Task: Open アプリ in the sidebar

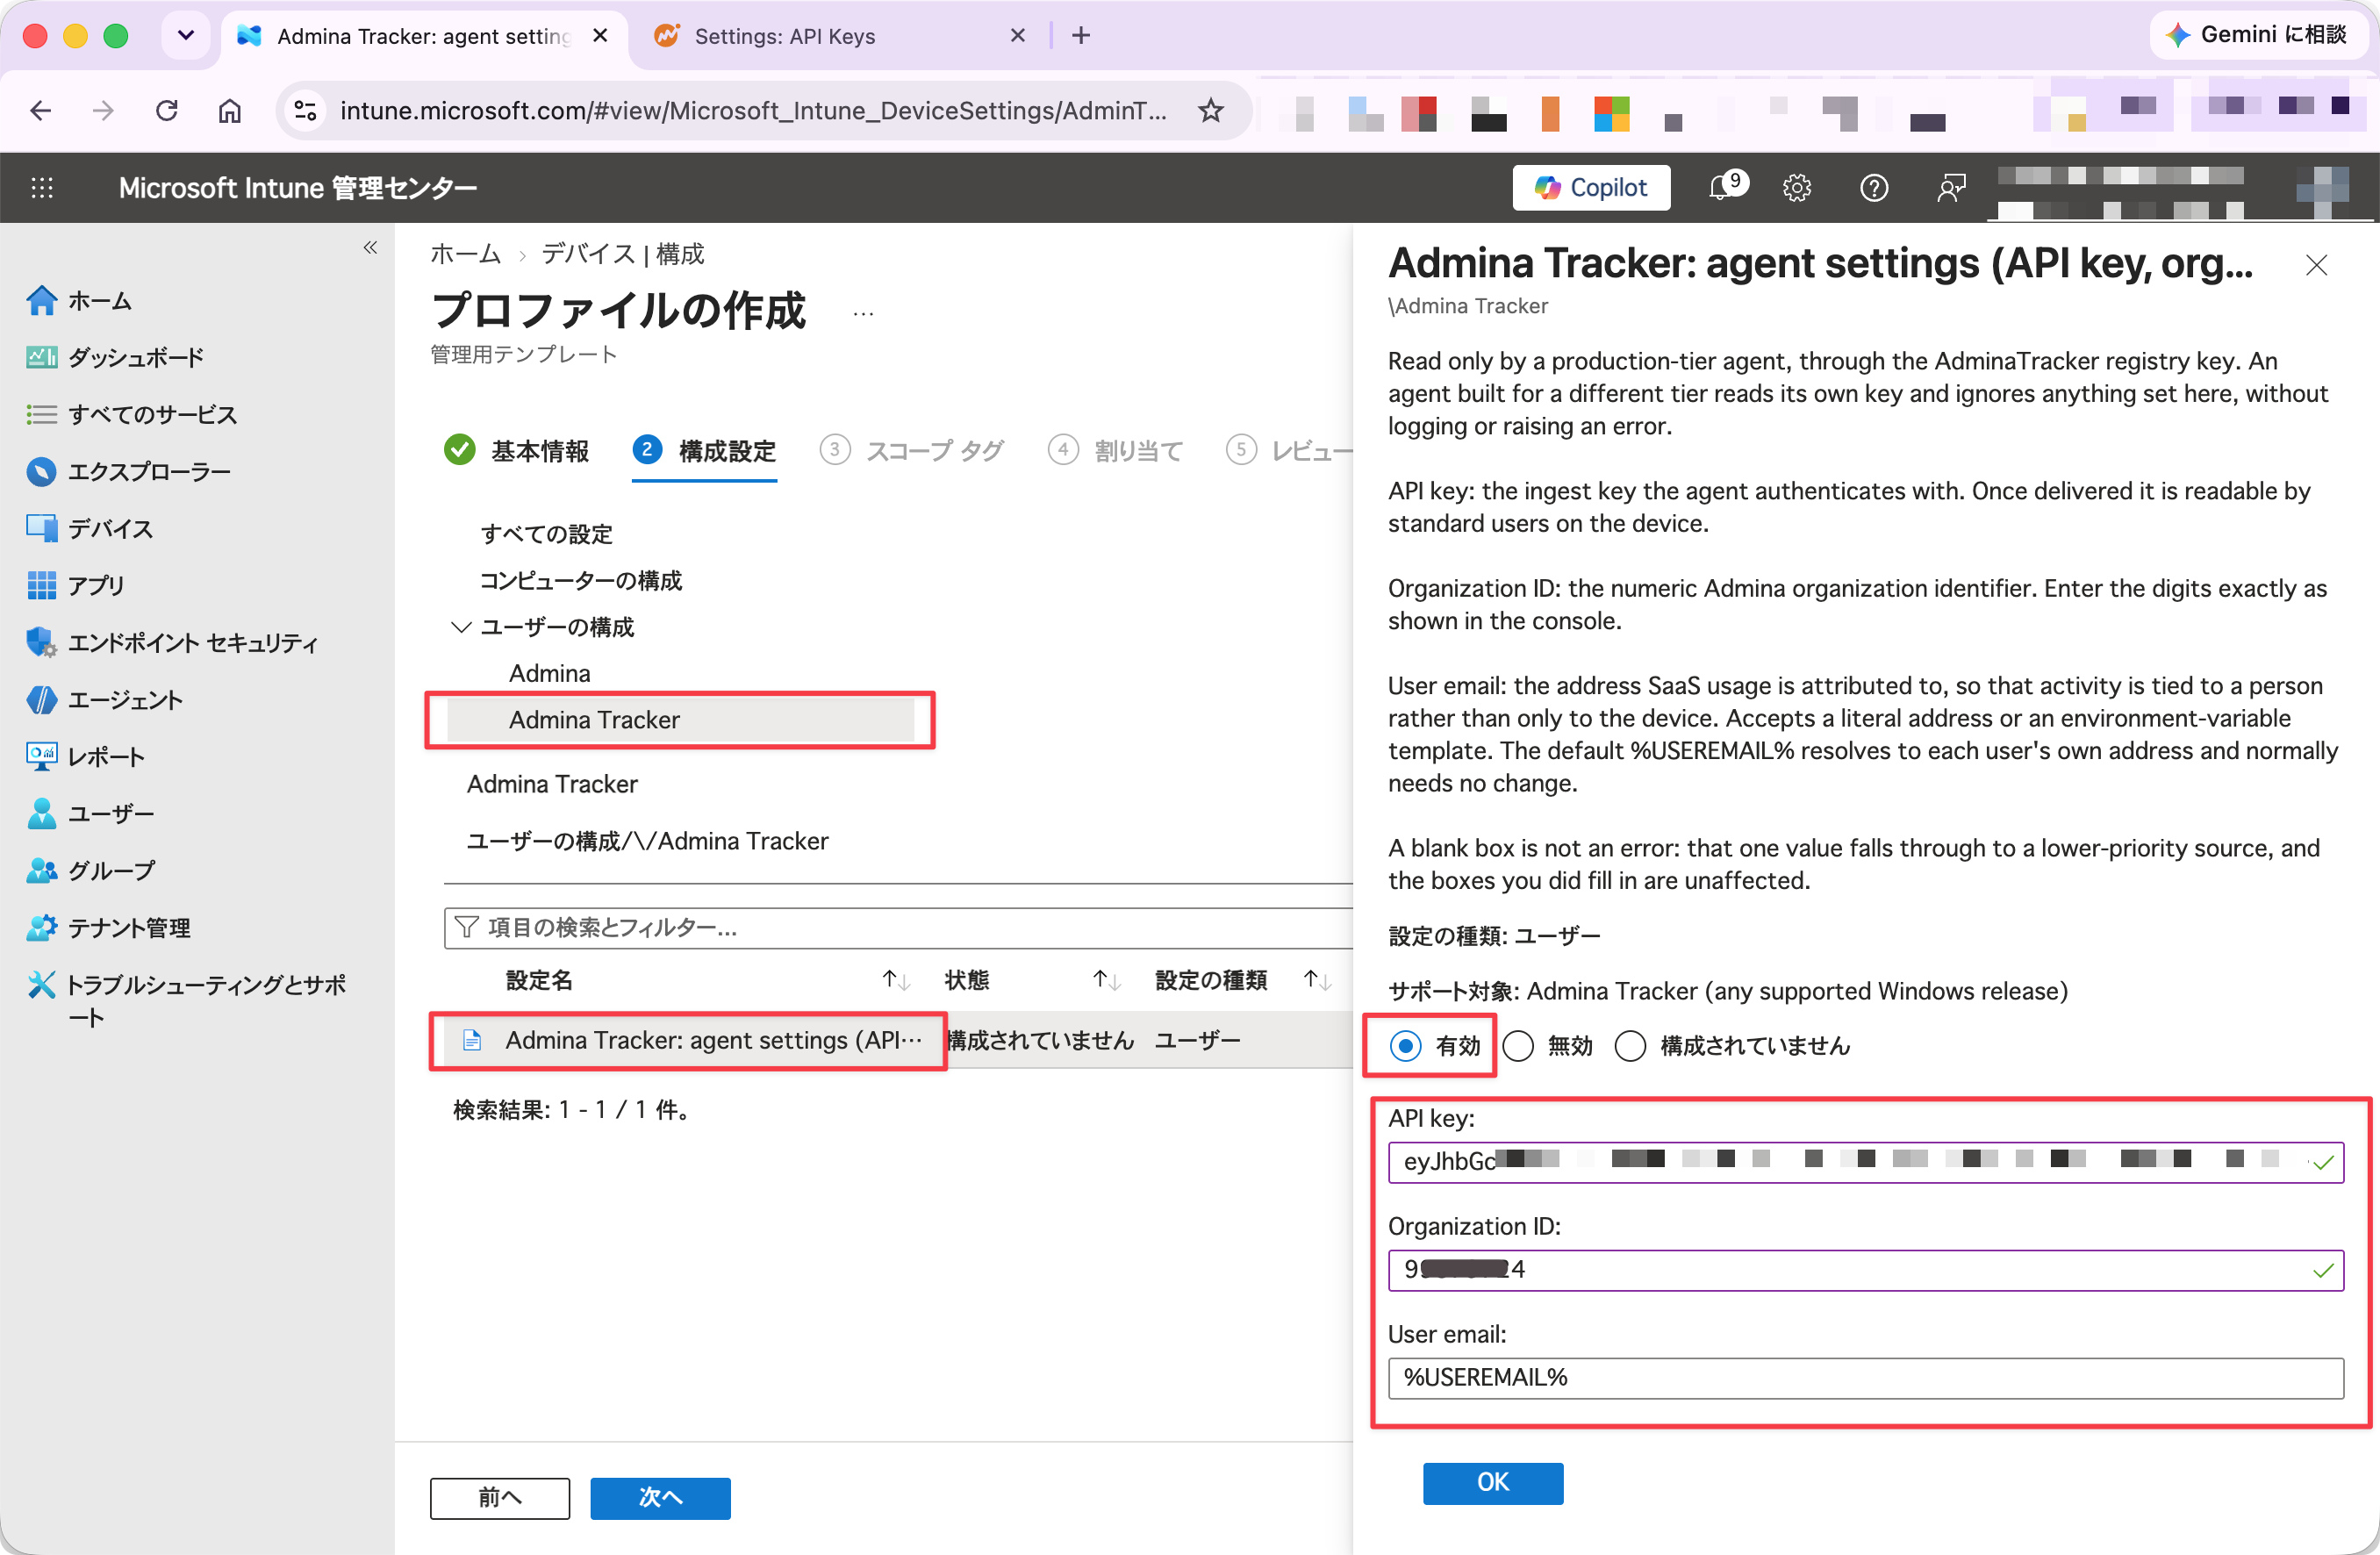Action: tap(76, 586)
